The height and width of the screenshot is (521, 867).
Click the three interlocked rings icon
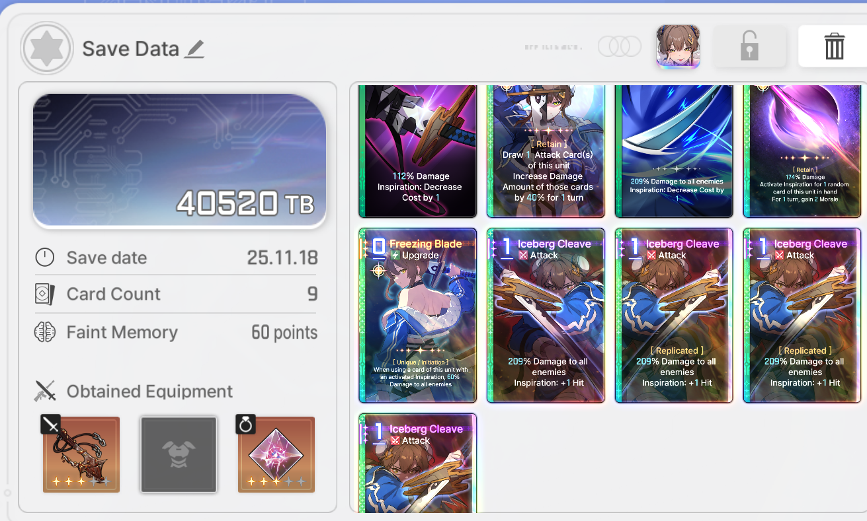tap(620, 46)
